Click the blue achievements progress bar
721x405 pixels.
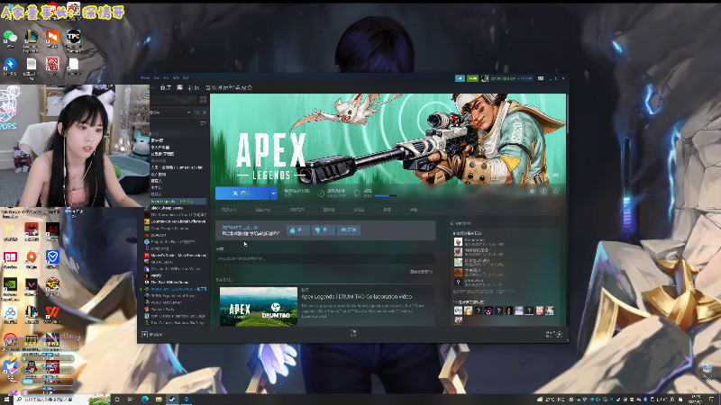[386, 196]
